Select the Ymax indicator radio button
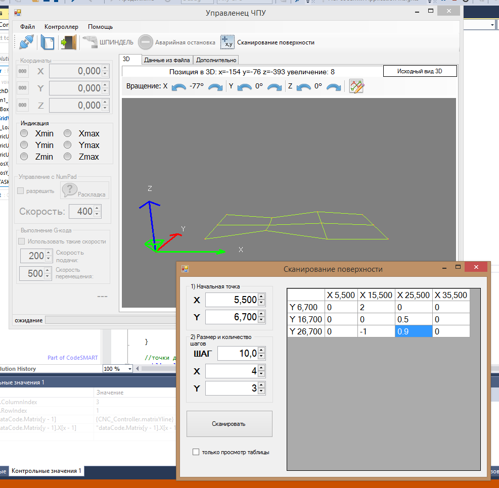This screenshot has height=488, width=499. tap(67, 145)
